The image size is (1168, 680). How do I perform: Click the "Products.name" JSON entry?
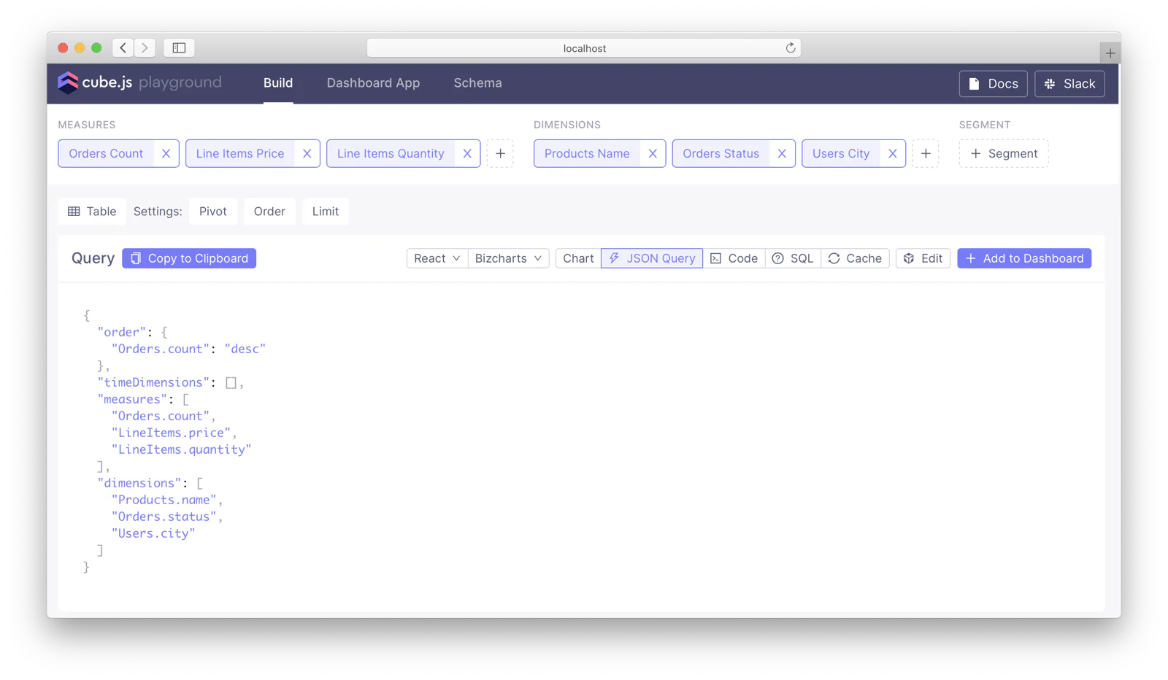164,500
